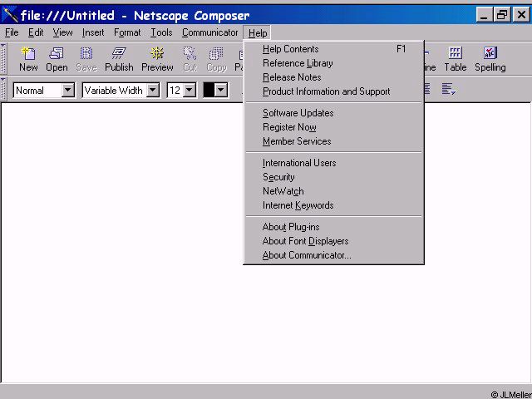532x399 pixels.
Task: Click the Cut toolbar icon
Action: point(190,59)
